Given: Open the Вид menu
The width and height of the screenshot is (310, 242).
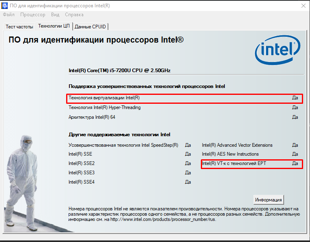Looking at the screenshot, I should [x=55, y=15].
